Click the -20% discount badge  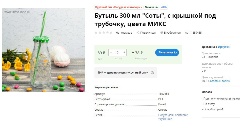pos(164,7)
